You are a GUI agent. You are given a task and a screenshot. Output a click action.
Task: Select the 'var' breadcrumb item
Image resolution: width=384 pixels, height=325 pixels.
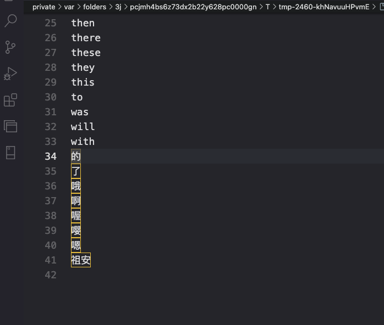point(69,7)
